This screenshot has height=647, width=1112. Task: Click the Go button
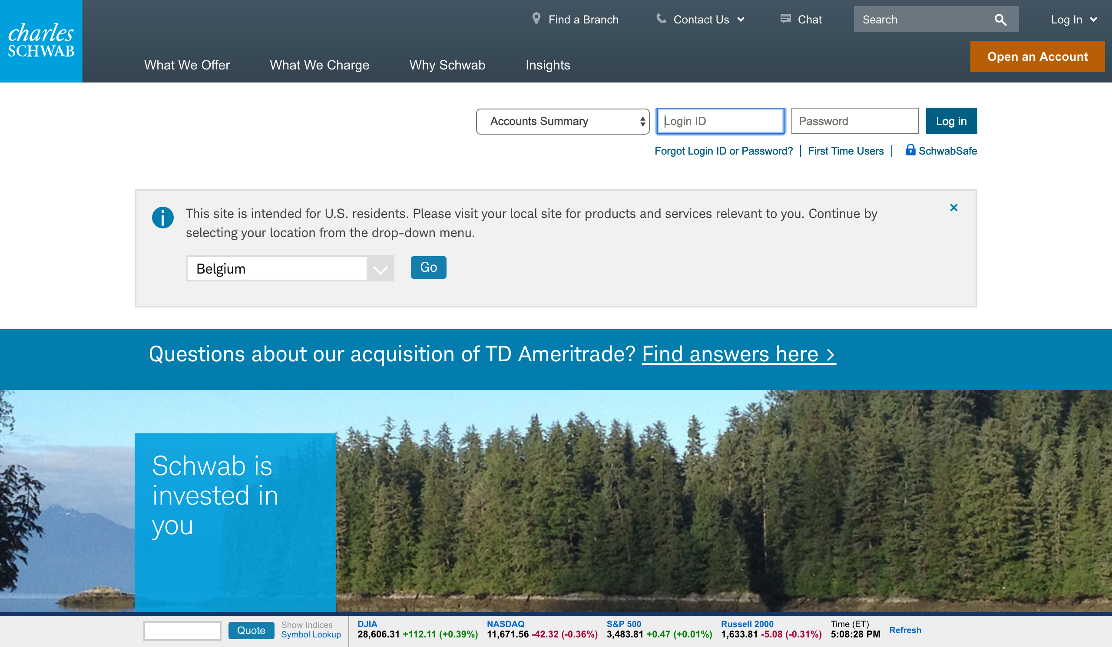coord(428,267)
